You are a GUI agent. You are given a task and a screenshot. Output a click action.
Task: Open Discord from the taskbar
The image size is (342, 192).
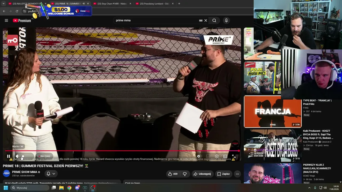coord(77,188)
